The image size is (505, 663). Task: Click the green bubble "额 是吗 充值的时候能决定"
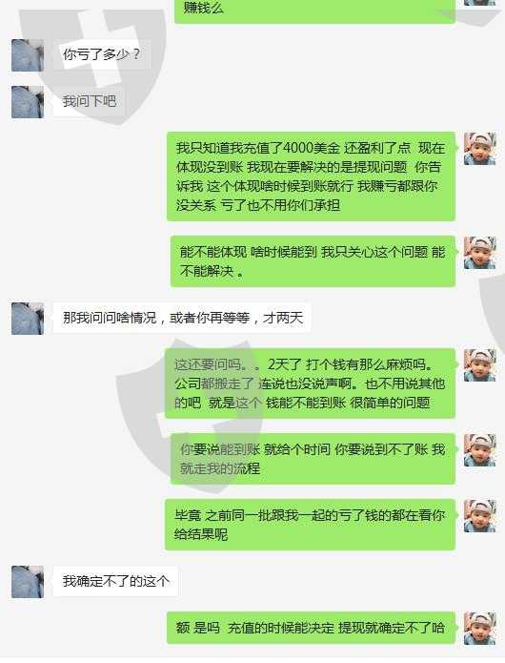point(312,628)
